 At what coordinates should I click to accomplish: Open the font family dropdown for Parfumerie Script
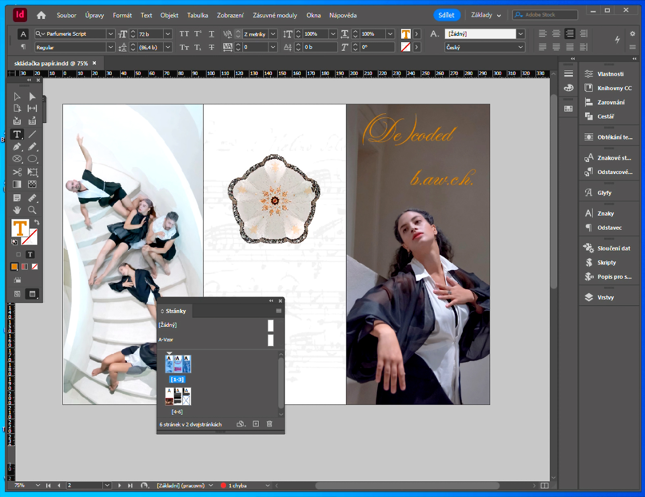coord(110,34)
